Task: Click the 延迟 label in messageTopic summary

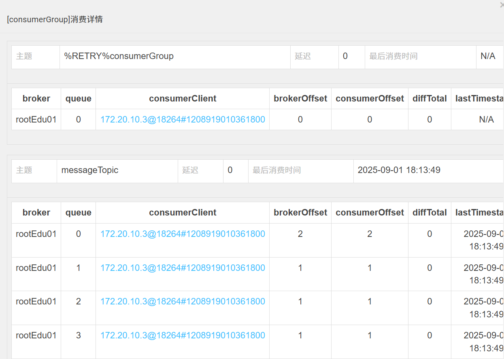Action: tap(190, 170)
